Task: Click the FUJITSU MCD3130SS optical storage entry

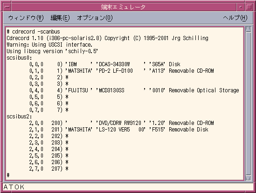Action: click(134, 90)
